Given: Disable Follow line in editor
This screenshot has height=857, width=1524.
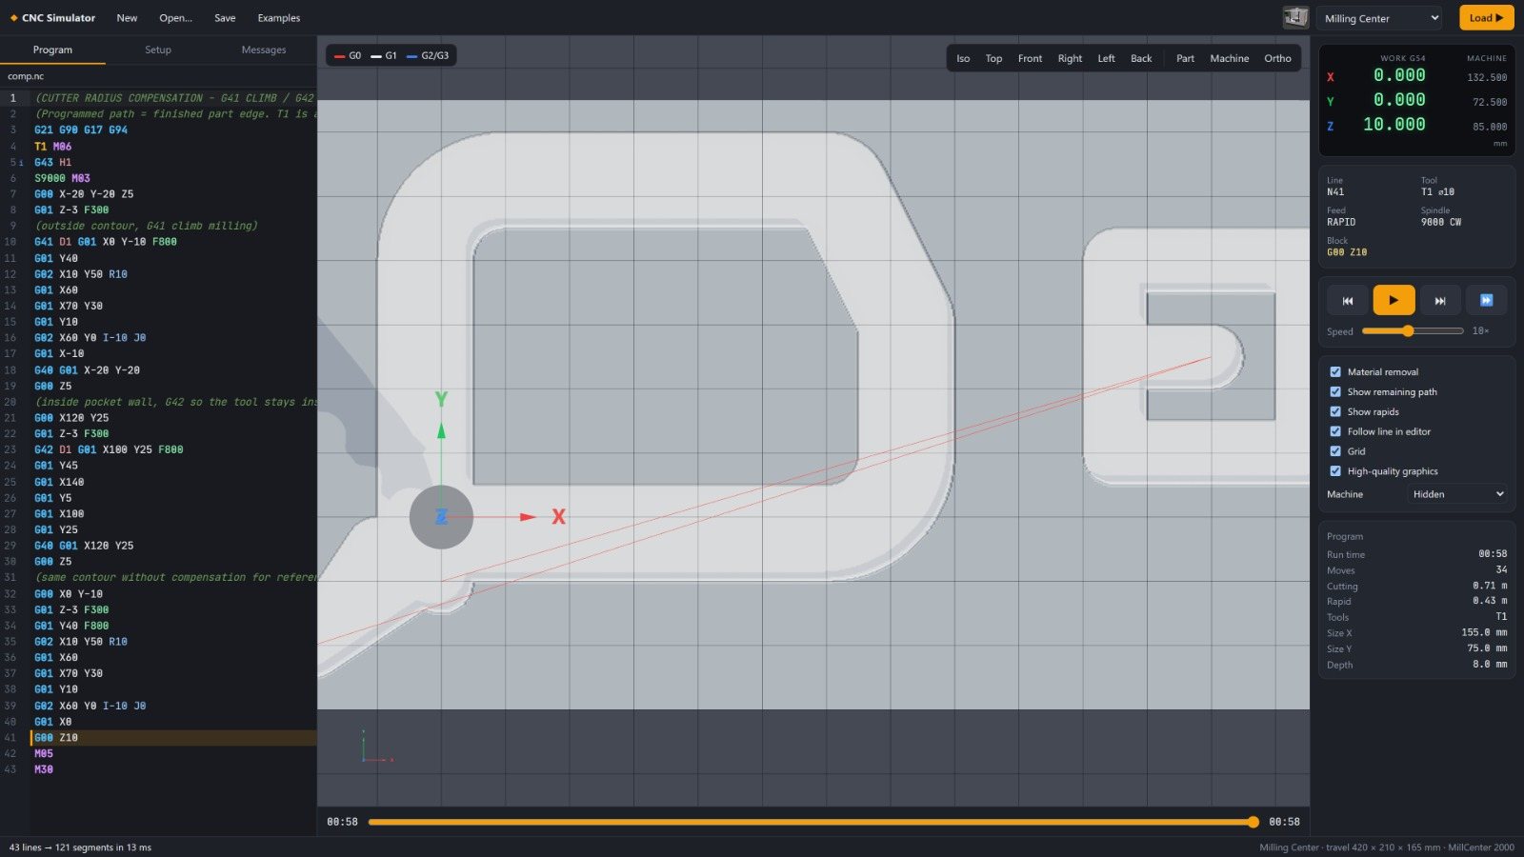Looking at the screenshot, I should (x=1335, y=432).
